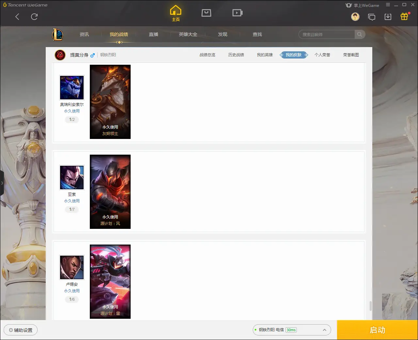Click the server name 钢铁烈阳 beside summoner
The height and width of the screenshot is (340, 418).
[x=108, y=55]
